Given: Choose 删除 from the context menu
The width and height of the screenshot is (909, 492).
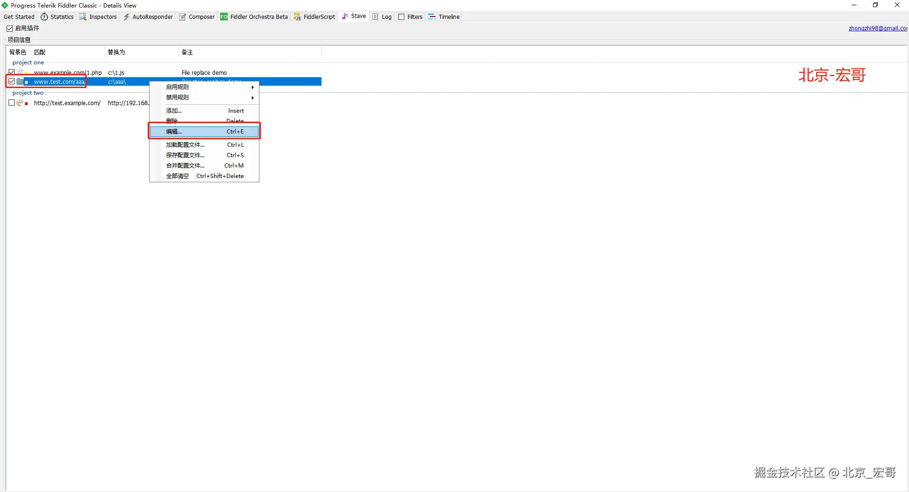Looking at the screenshot, I should click(x=204, y=121).
